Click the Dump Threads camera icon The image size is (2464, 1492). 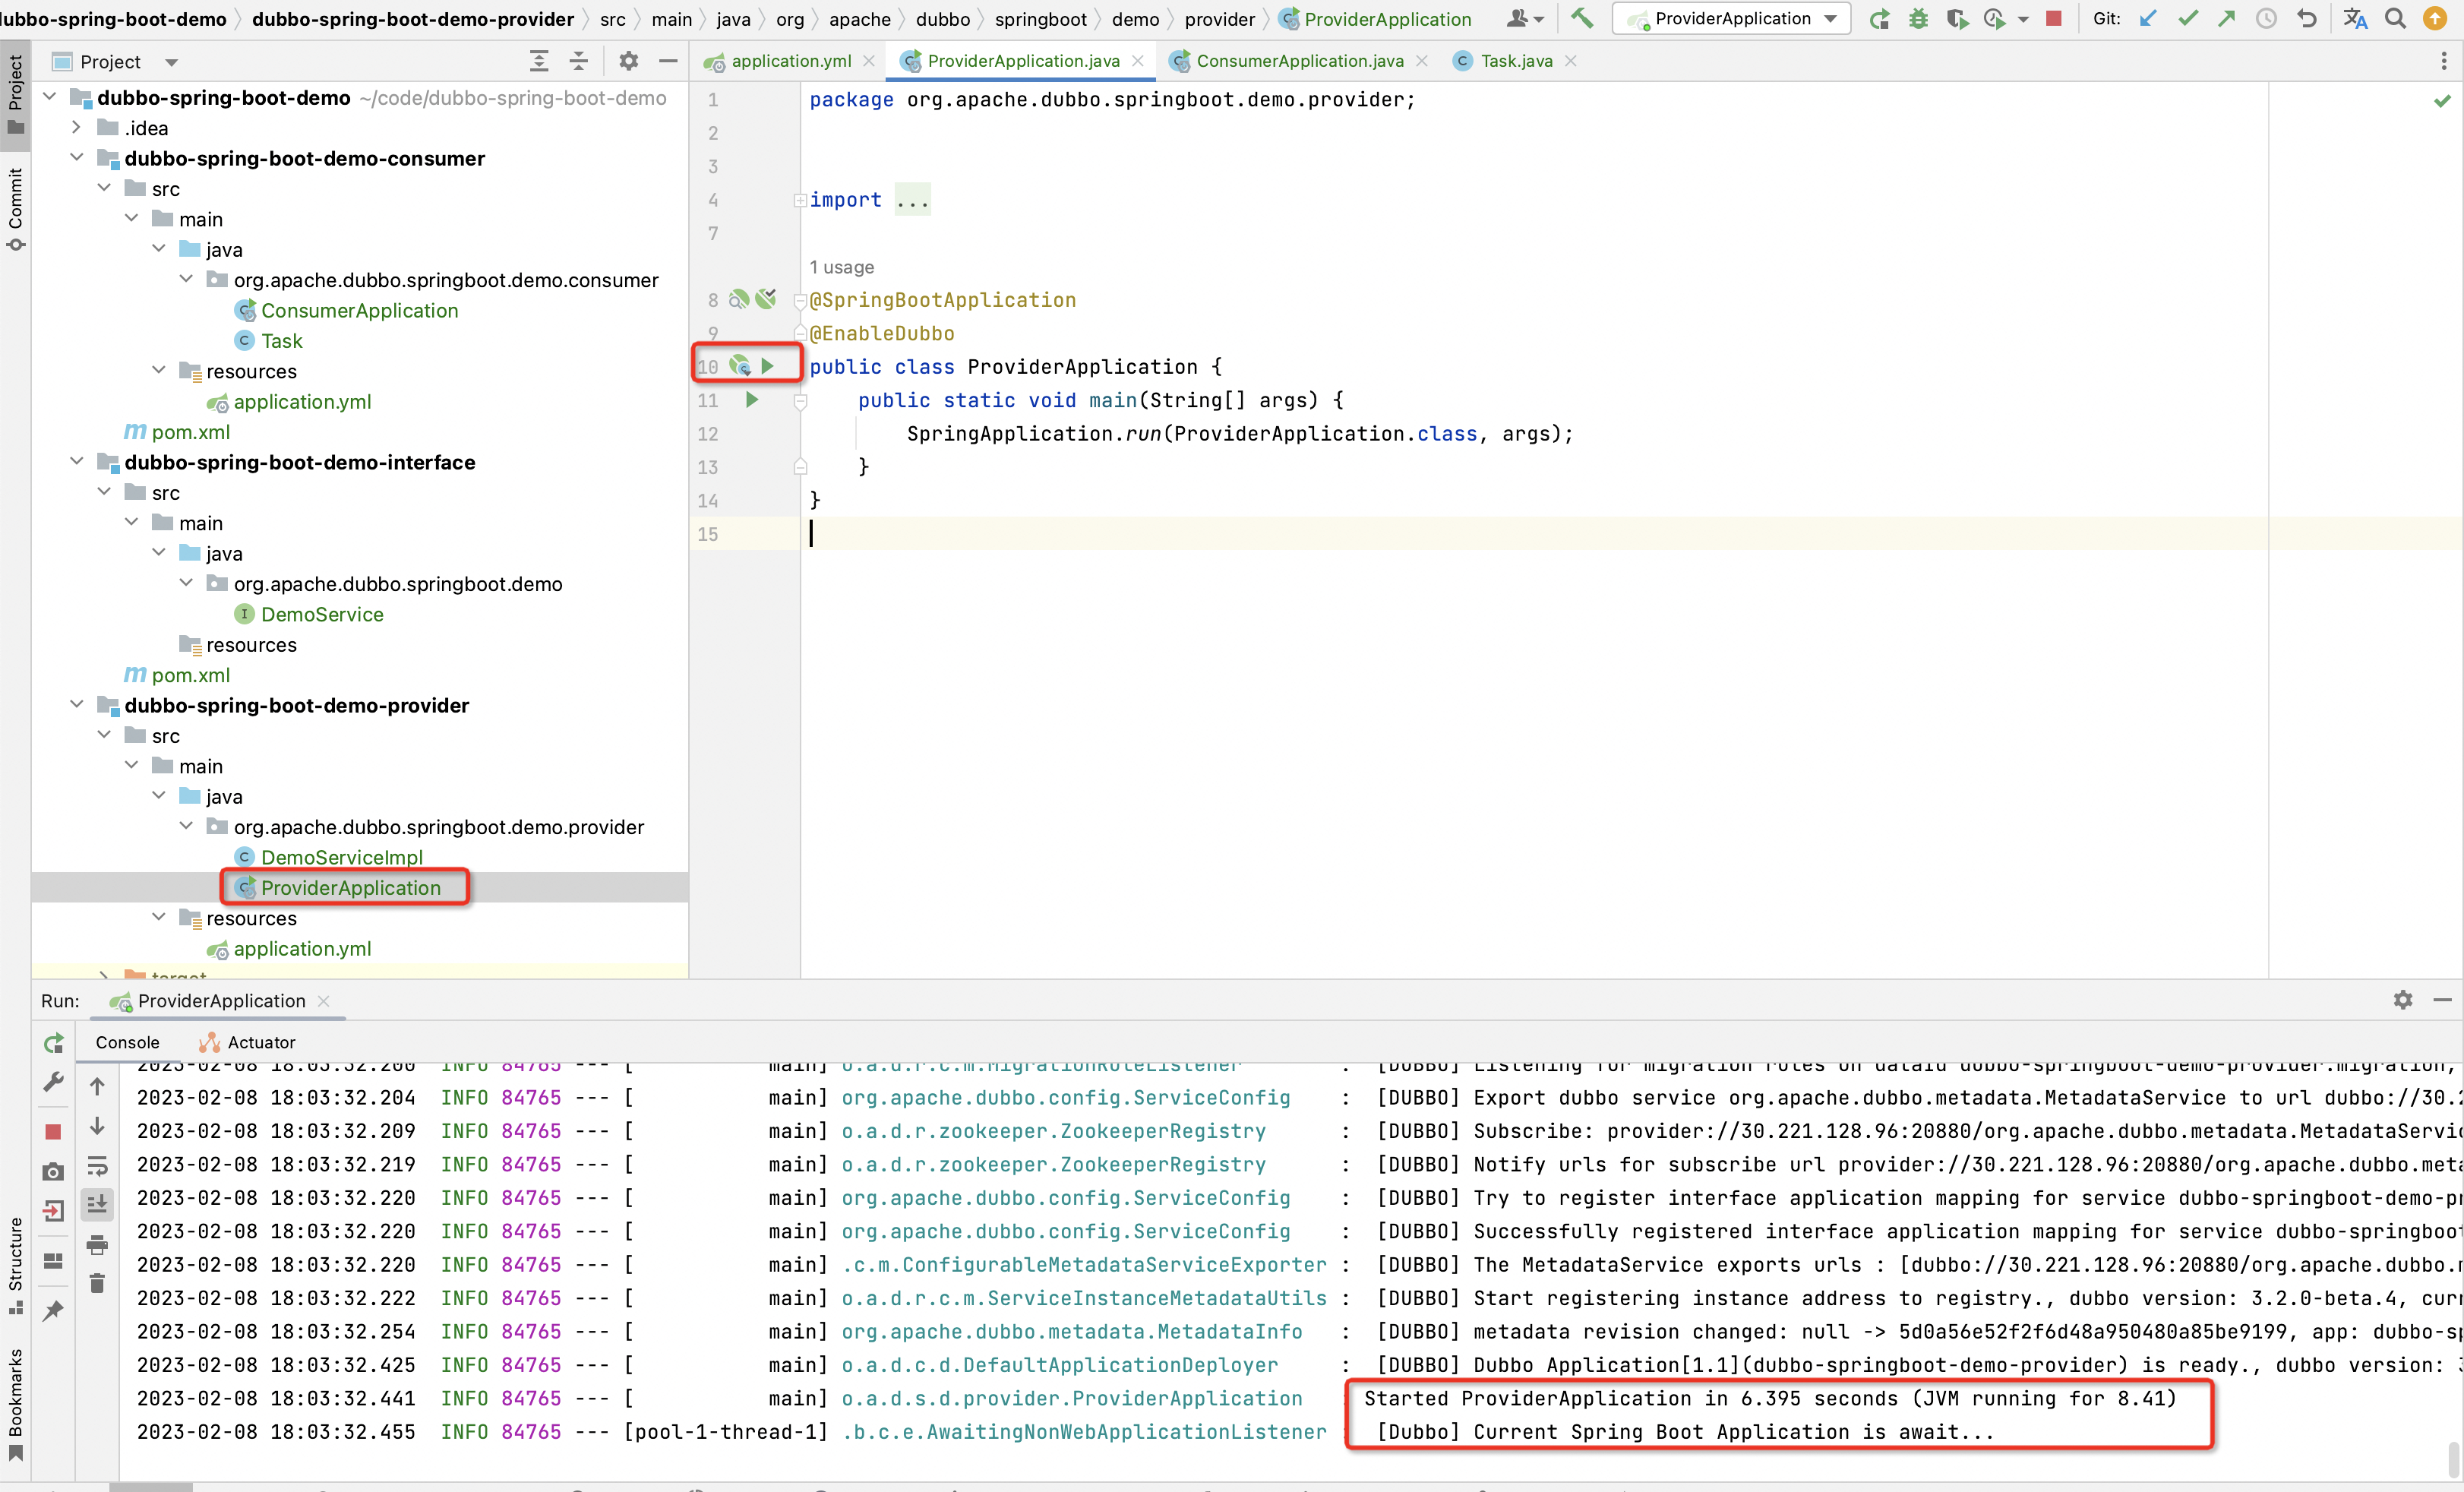coord(53,1171)
